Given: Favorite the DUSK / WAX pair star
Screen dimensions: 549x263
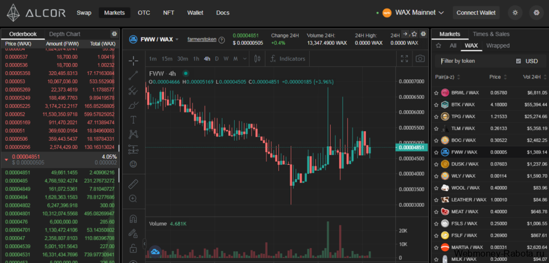Looking at the screenshot, I should click(436, 164).
